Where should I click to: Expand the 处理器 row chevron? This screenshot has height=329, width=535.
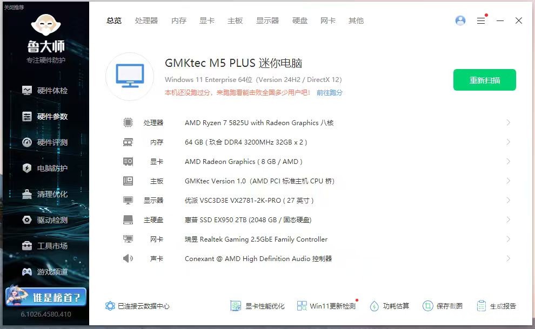click(x=509, y=122)
